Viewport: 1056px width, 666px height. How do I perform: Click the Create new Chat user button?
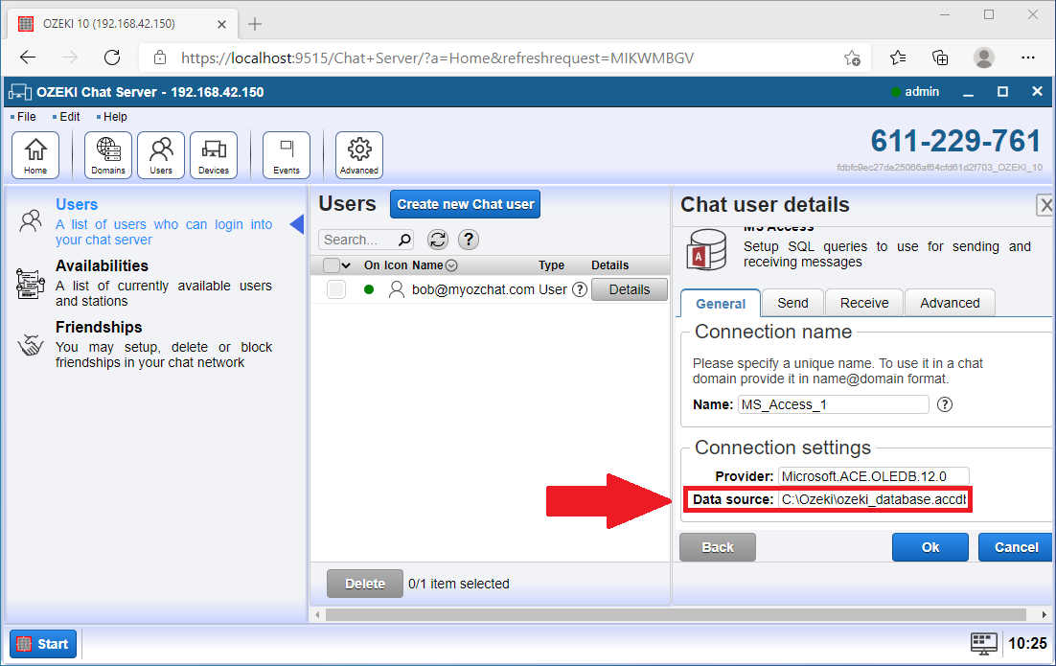465,203
